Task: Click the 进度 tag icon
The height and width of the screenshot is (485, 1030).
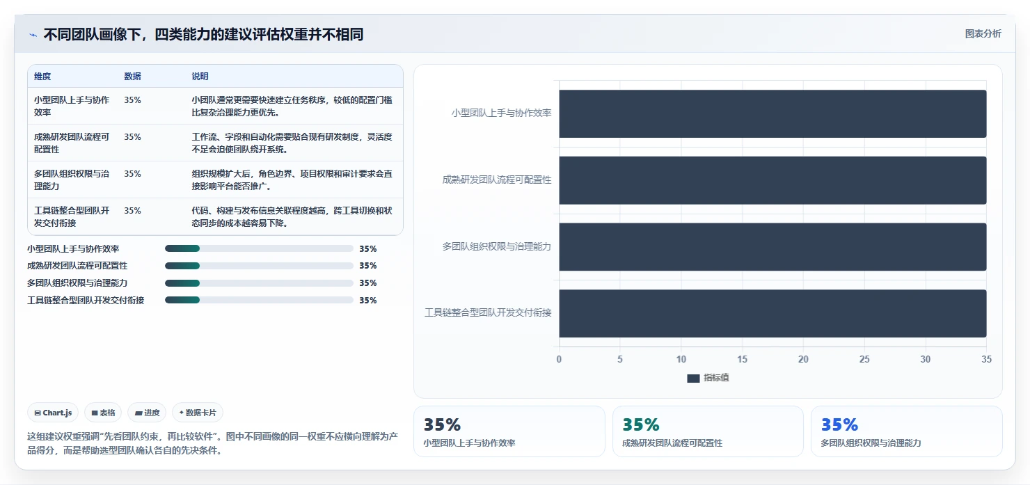Action: (x=138, y=413)
